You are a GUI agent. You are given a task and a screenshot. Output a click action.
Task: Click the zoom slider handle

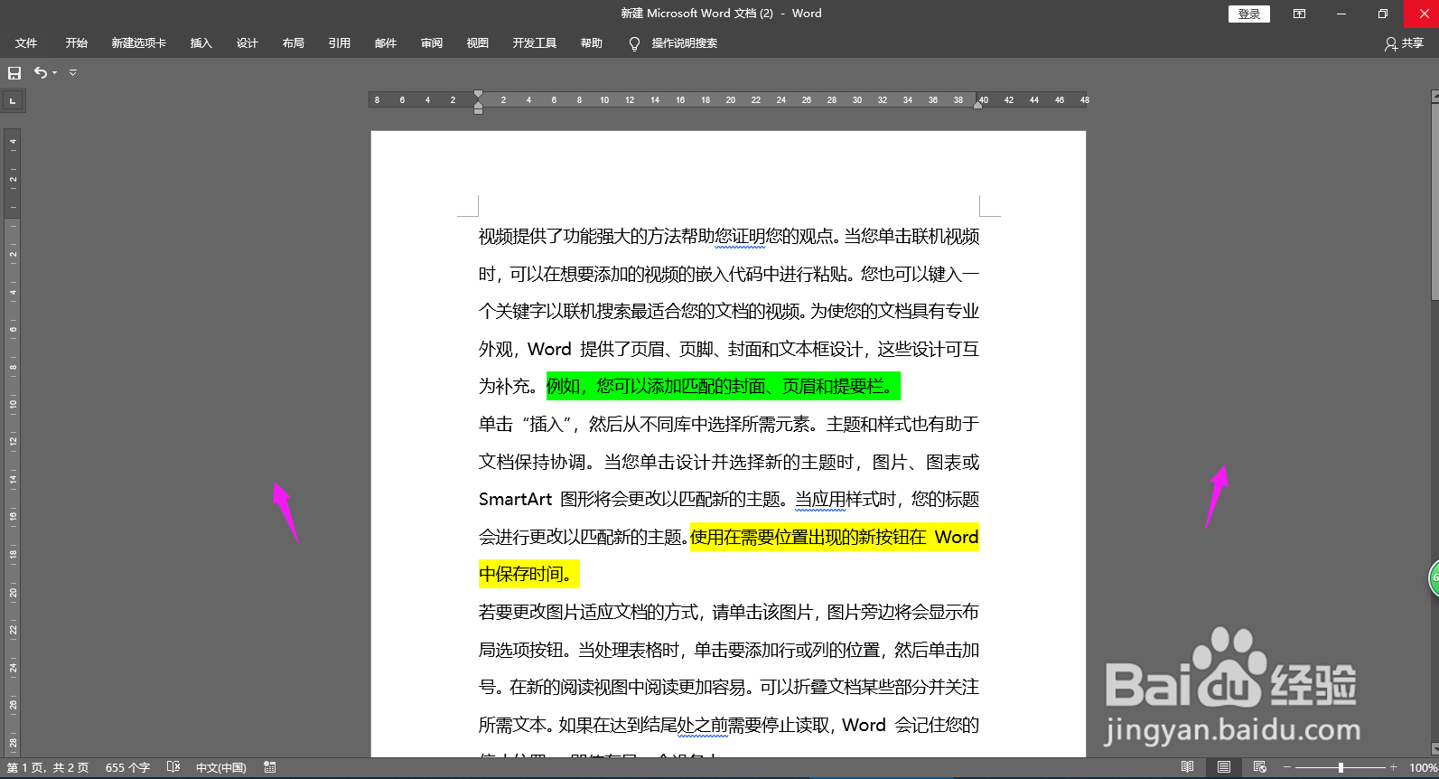[1341, 767]
